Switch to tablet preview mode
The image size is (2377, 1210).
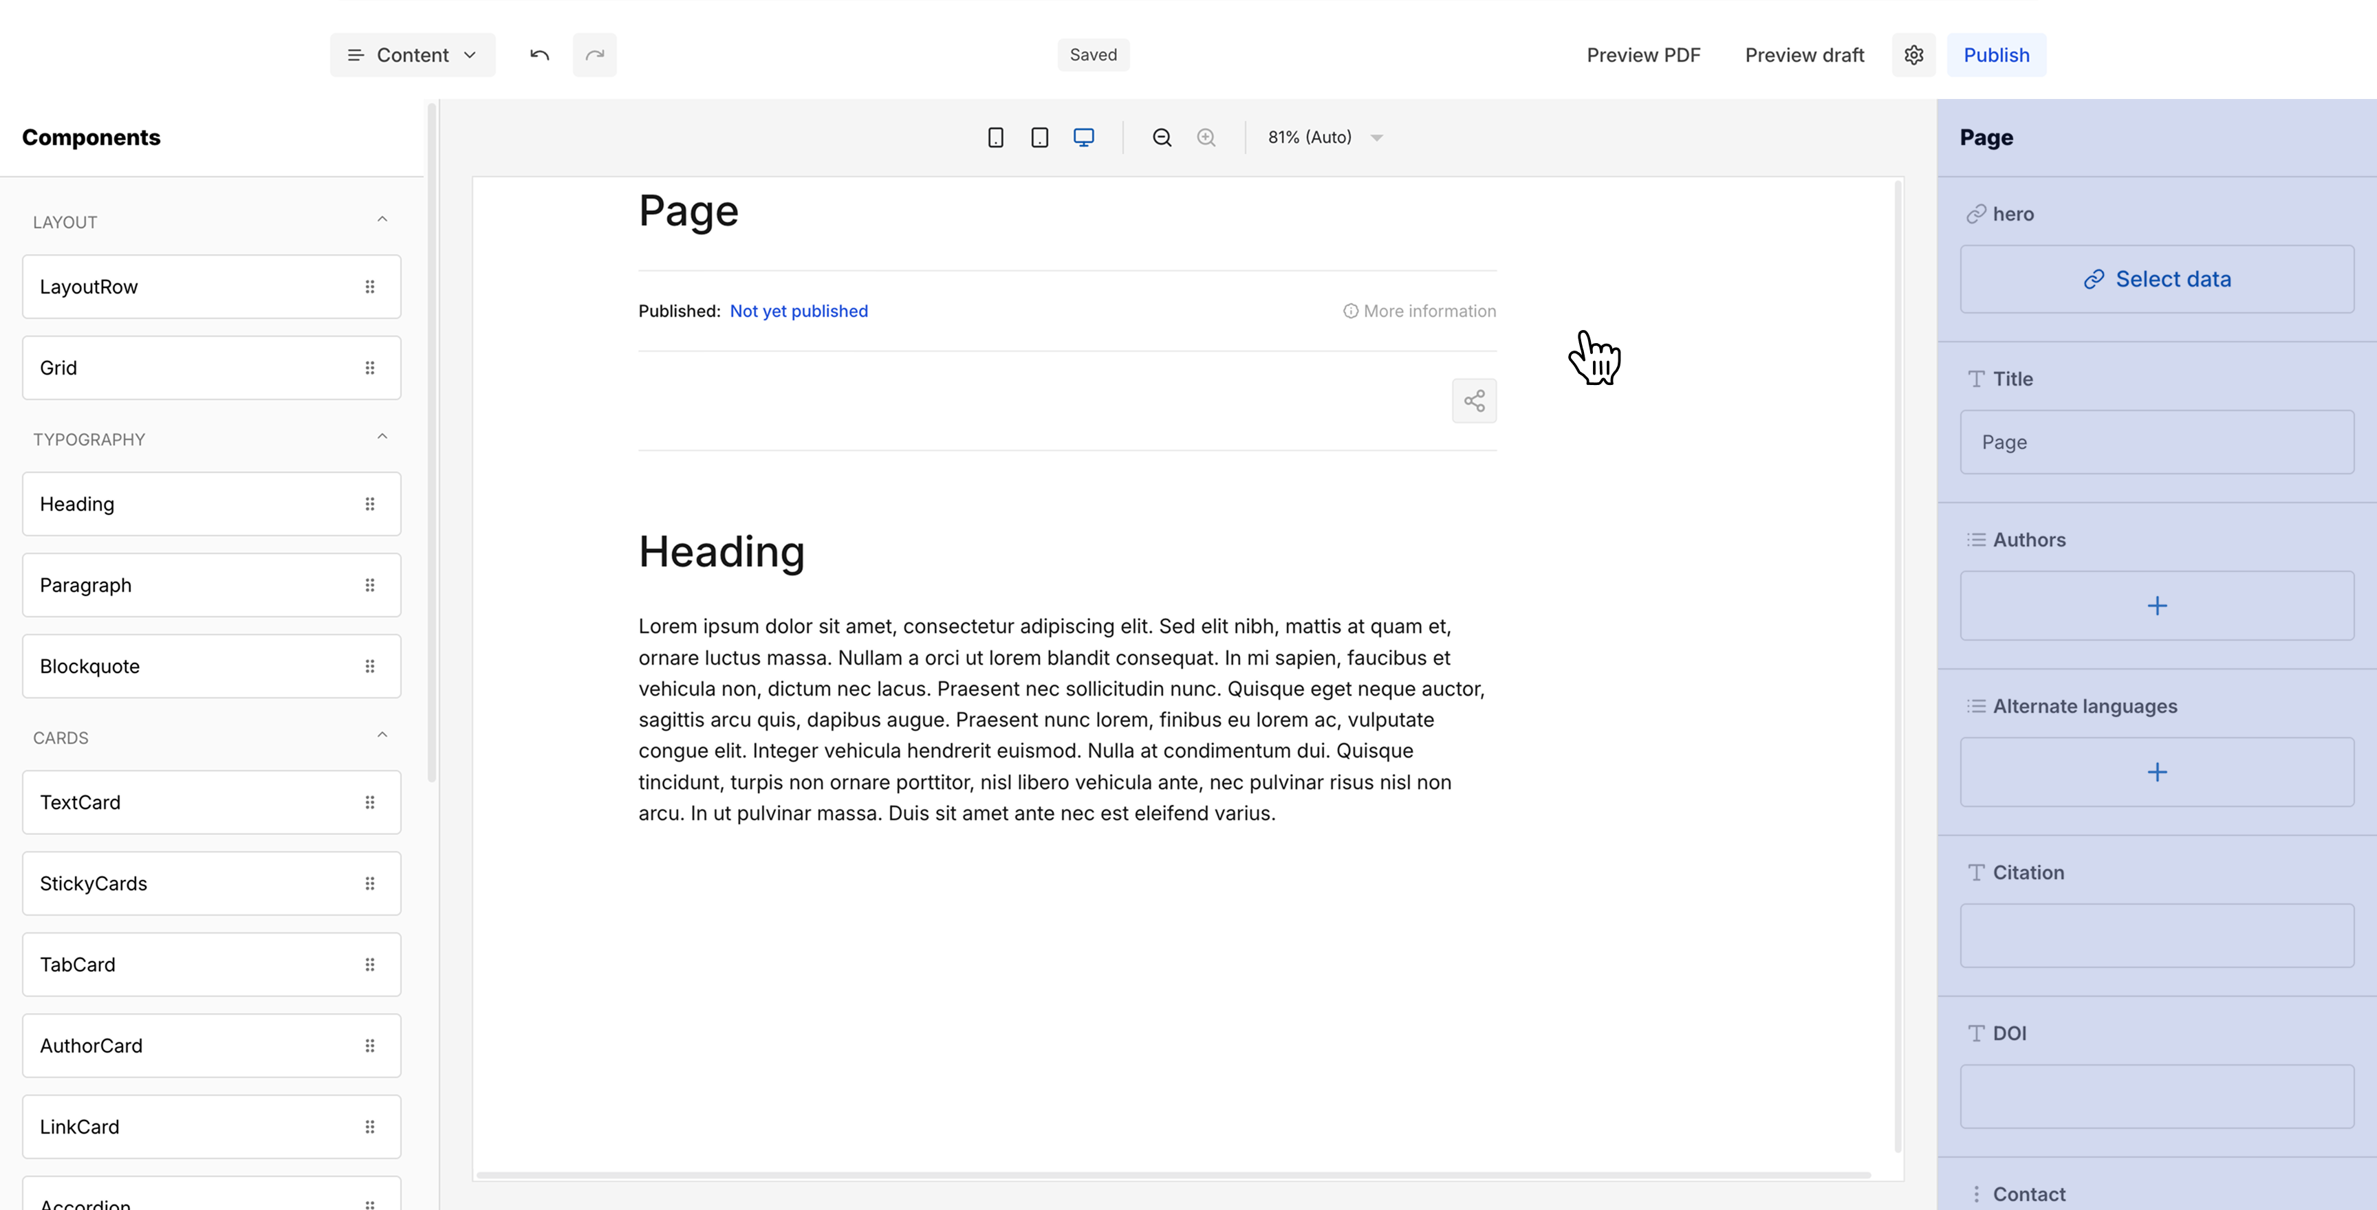(1040, 137)
